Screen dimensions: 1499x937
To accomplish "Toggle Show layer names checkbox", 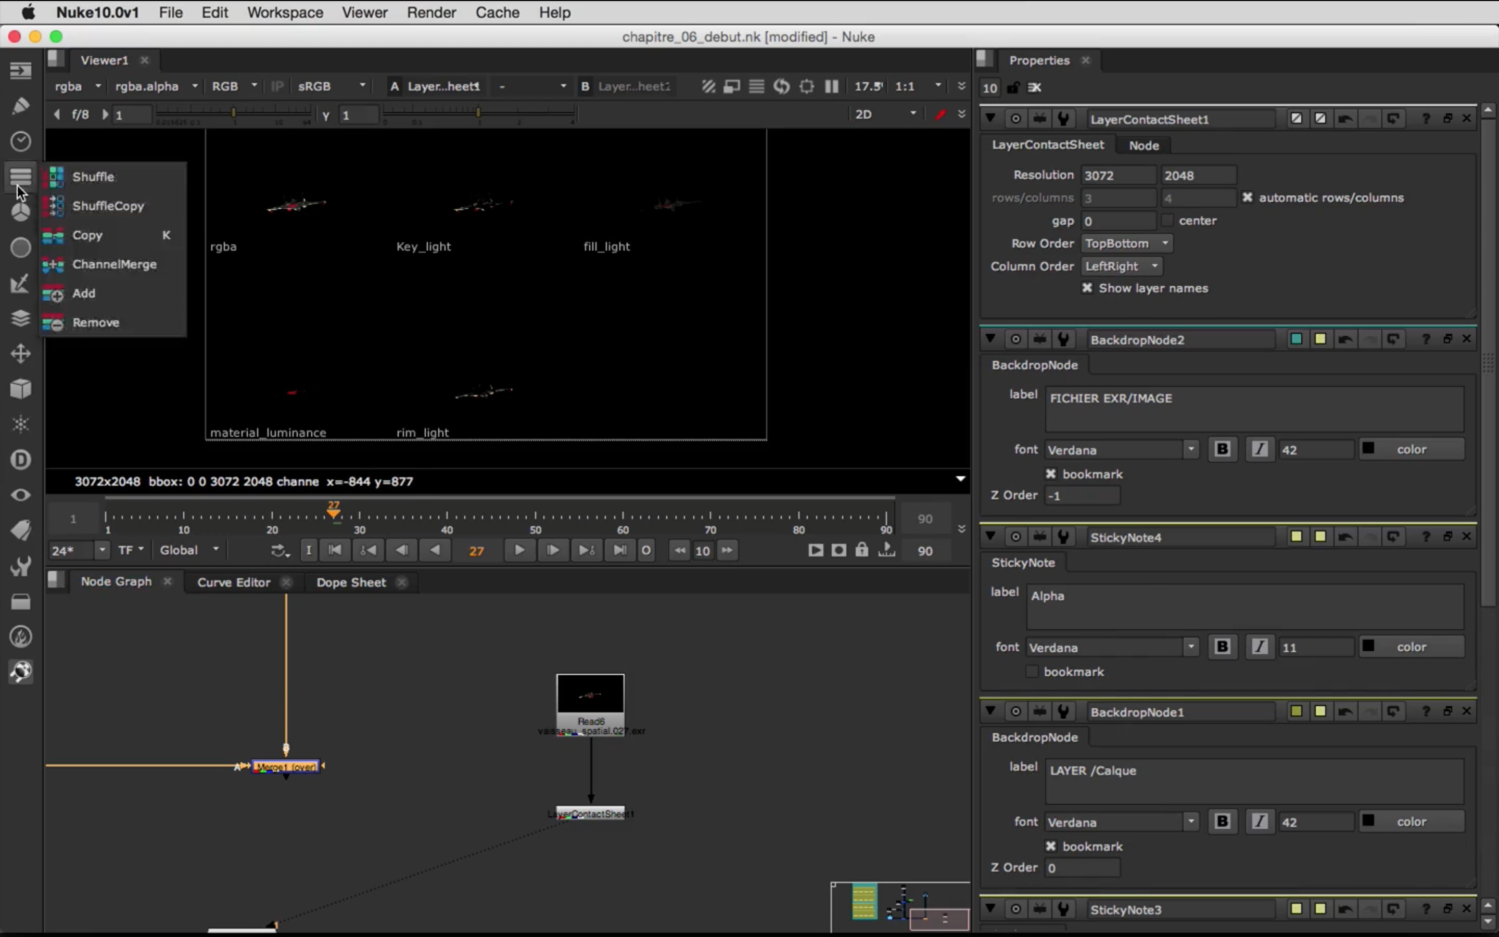I will pos(1087,288).
